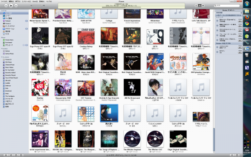This screenshot has width=251, height=157.
Task: Add a new playlist with the plus button
Action: click(6, 155)
